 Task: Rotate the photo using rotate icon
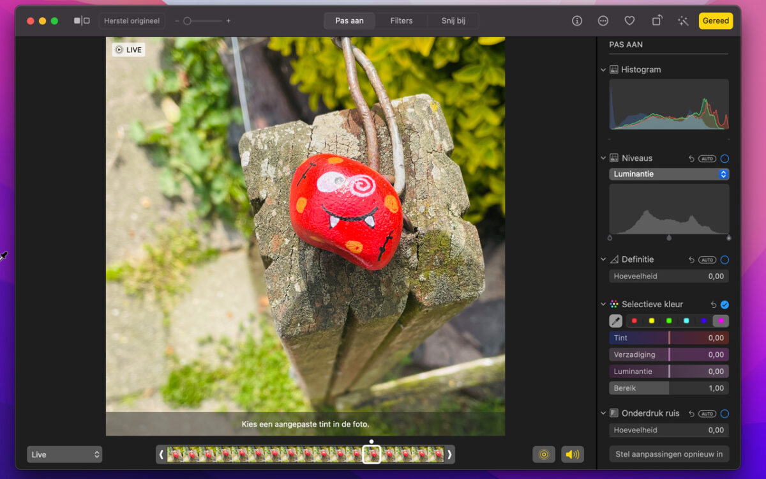[656, 21]
